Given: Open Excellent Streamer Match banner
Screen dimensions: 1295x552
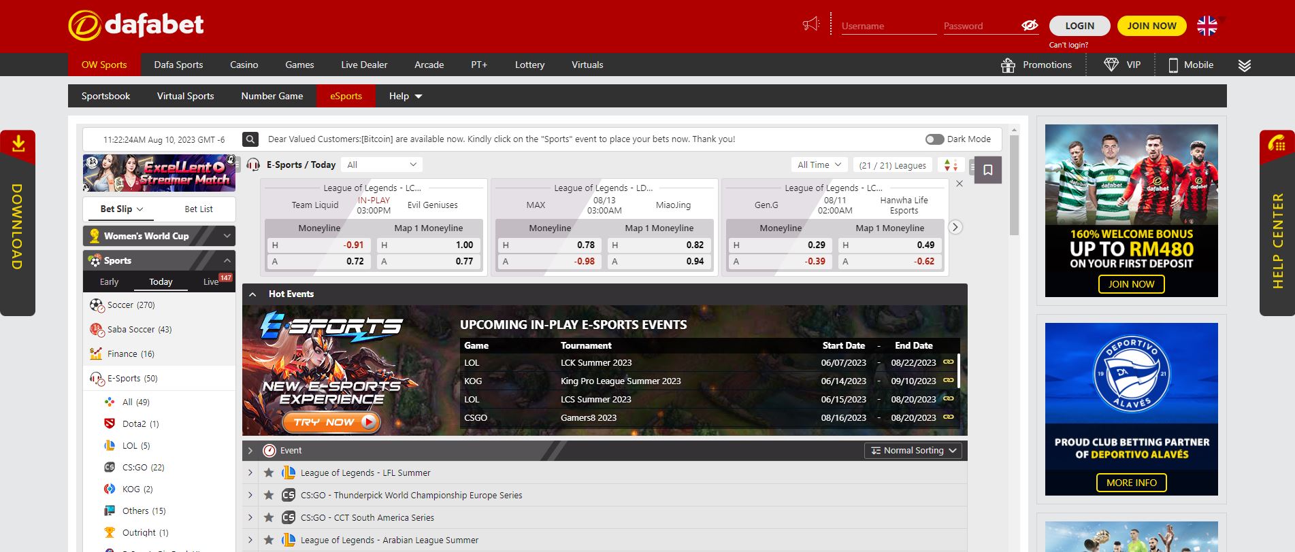Looking at the screenshot, I should click(159, 173).
